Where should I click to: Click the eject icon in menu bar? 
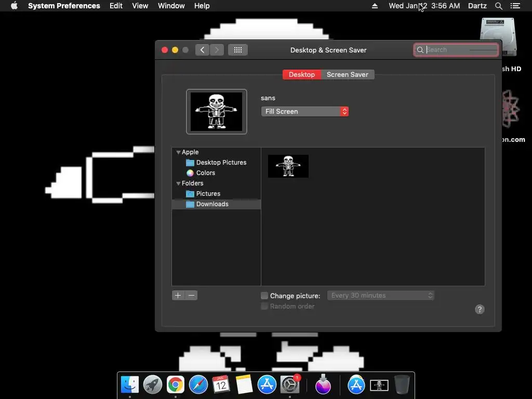(375, 6)
